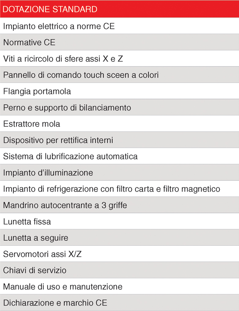Select Viti a ricircolo di sfere row

point(119,58)
